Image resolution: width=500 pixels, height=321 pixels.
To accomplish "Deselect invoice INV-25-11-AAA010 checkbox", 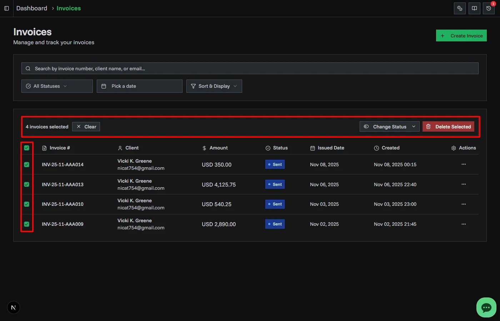I will [27, 204].
